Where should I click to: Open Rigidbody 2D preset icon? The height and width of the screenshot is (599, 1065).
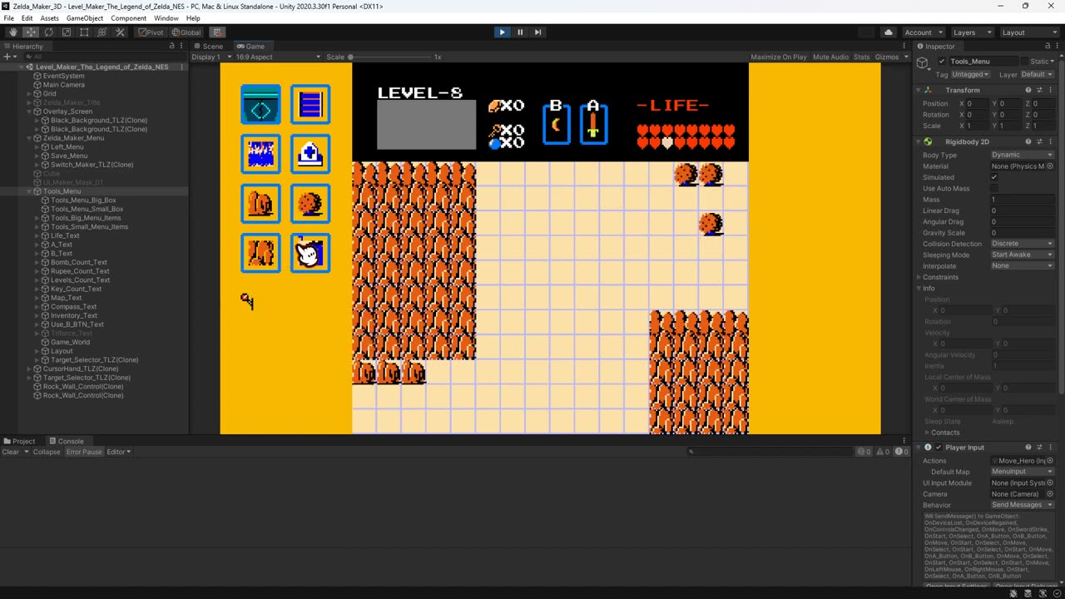(x=1039, y=142)
